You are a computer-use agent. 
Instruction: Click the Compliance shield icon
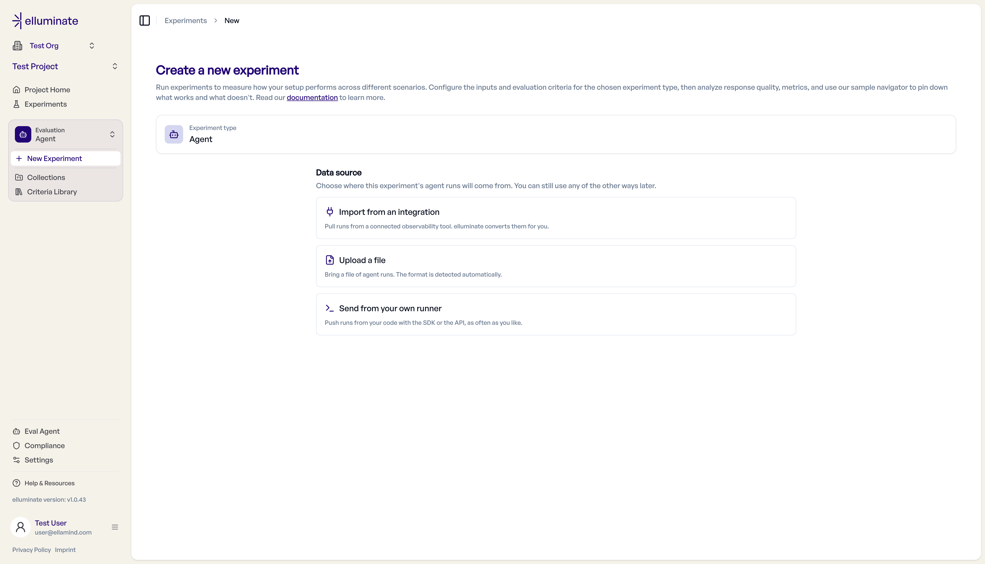tap(16, 446)
